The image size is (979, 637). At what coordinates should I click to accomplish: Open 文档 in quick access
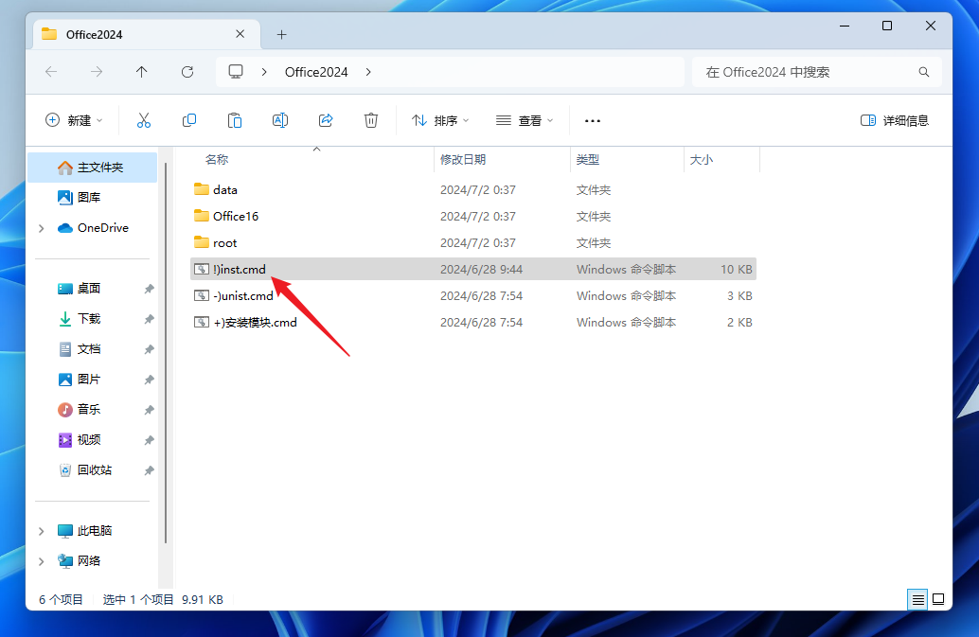pos(89,348)
